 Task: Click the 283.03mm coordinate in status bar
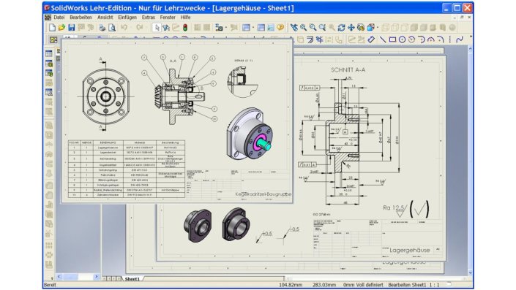coord(324,285)
